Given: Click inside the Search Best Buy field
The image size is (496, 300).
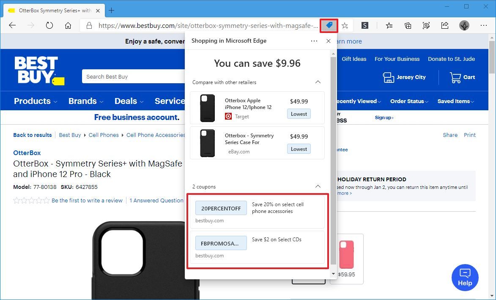Looking at the screenshot, I should point(131,76).
